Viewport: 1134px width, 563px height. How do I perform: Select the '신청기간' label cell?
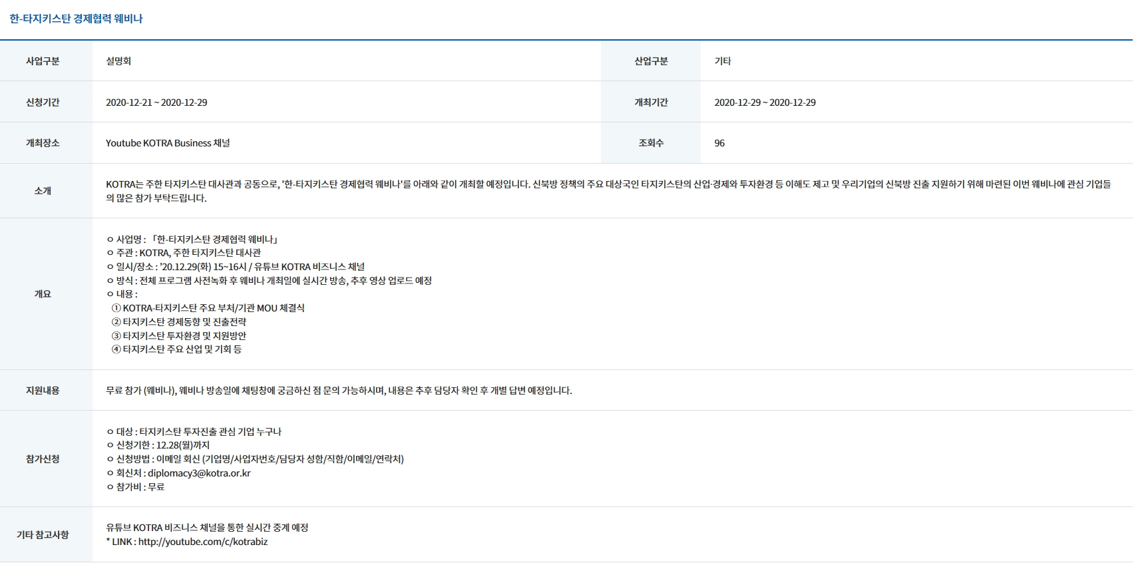(46, 102)
